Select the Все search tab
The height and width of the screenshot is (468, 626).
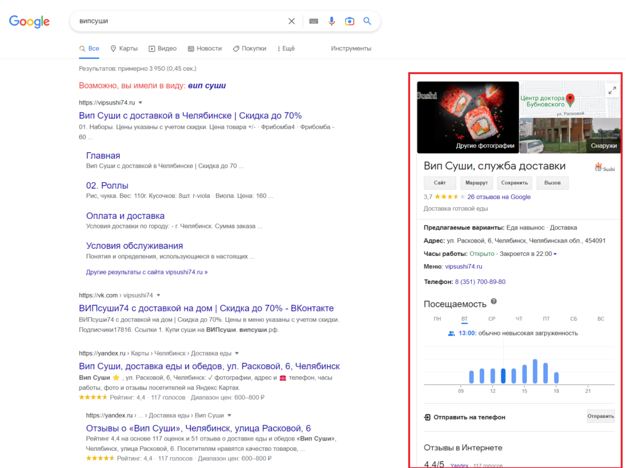click(89, 49)
